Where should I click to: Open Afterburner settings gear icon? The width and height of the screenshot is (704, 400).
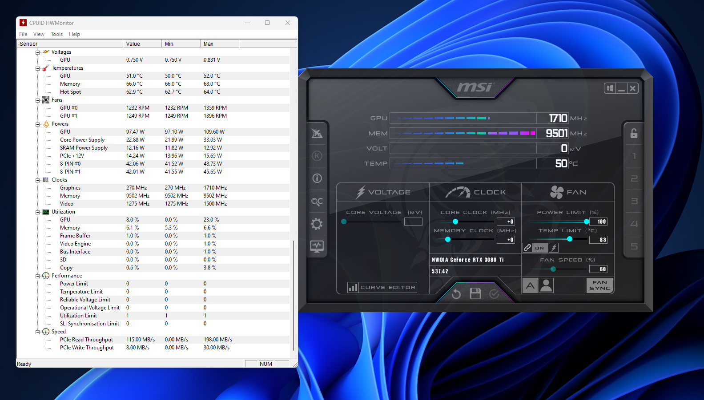pyautogui.click(x=317, y=224)
